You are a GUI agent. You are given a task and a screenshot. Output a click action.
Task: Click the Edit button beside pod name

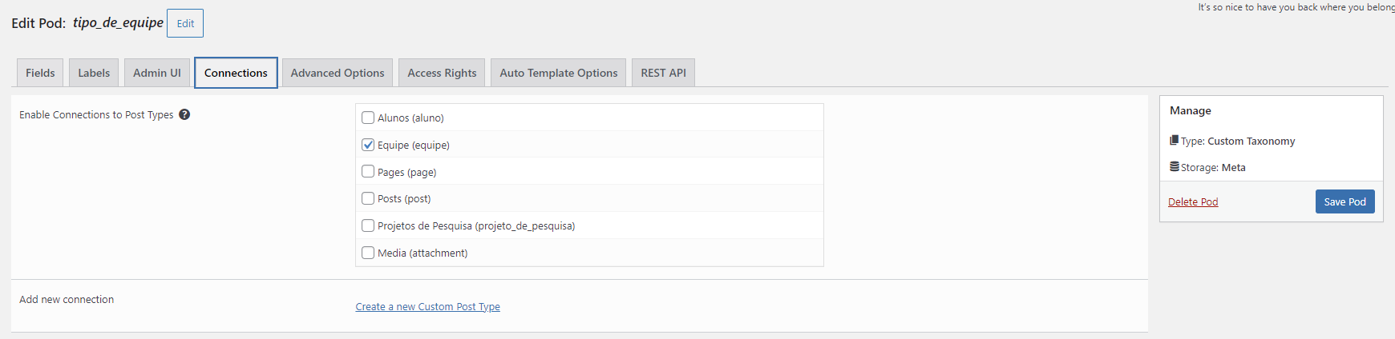(x=185, y=23)
